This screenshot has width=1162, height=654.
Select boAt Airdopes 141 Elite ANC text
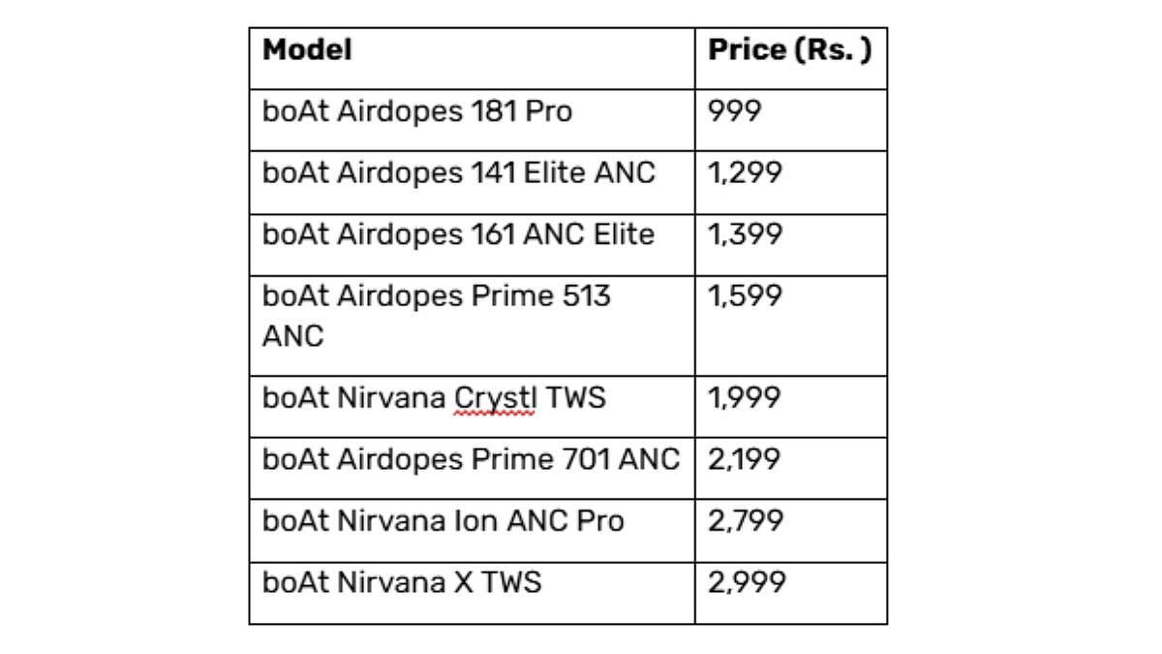pyautogui.click(x=458, y=173)
